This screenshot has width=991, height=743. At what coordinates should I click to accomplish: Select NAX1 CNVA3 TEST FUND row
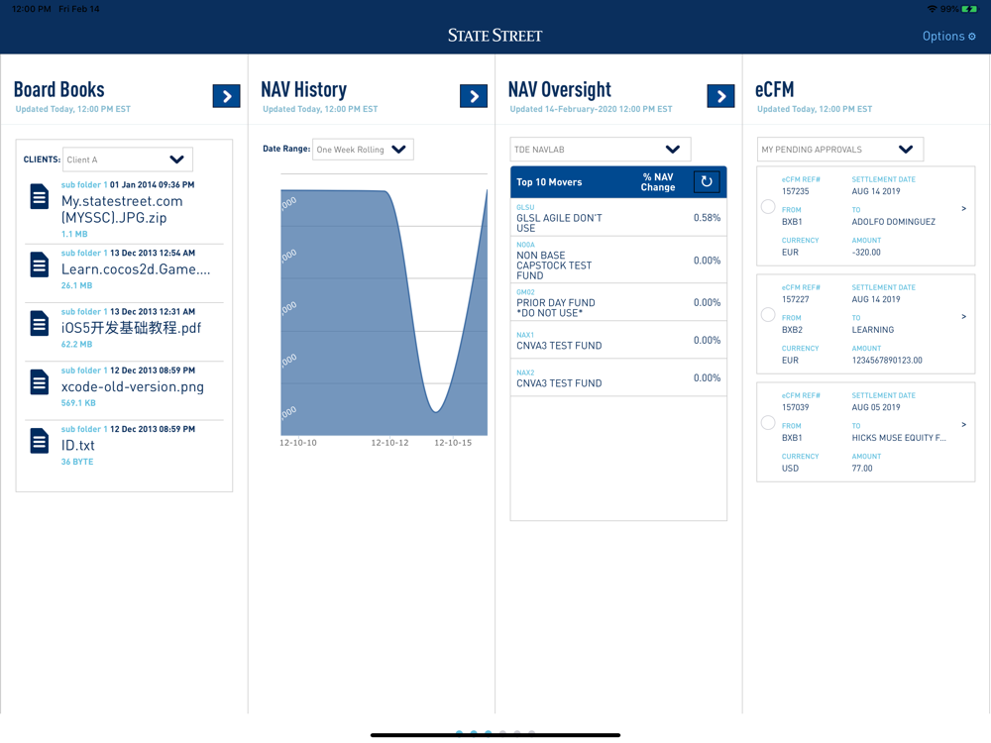(618, 341)
